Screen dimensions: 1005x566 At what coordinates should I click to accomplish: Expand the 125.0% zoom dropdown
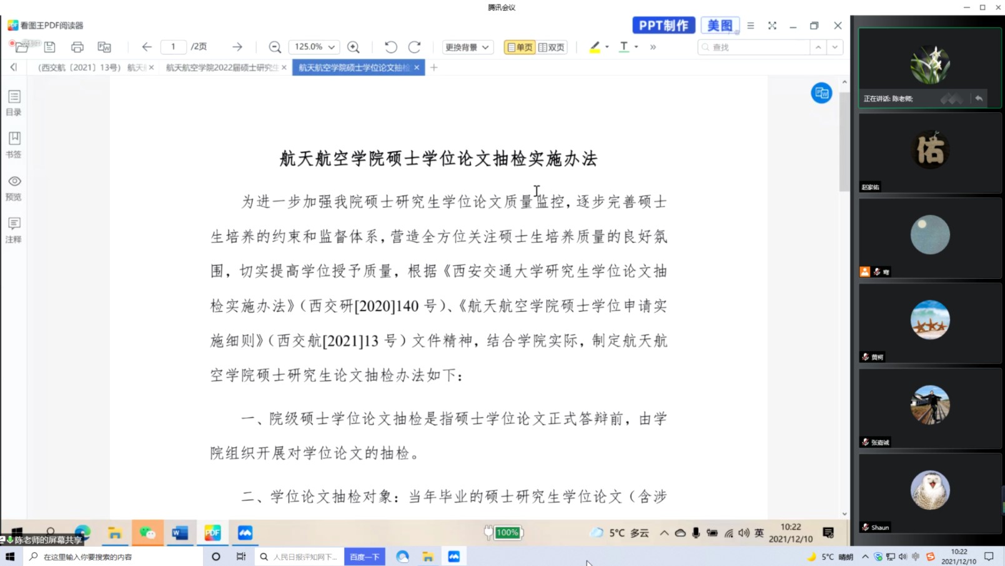332,47
